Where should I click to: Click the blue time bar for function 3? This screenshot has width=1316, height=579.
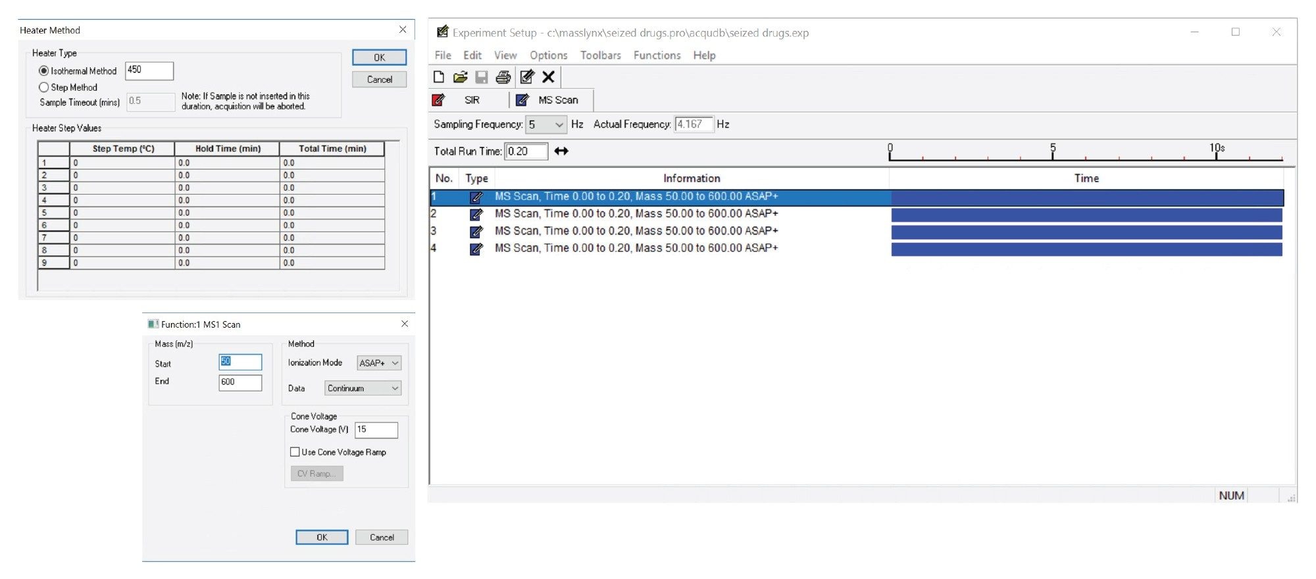tap(1086, 232)
